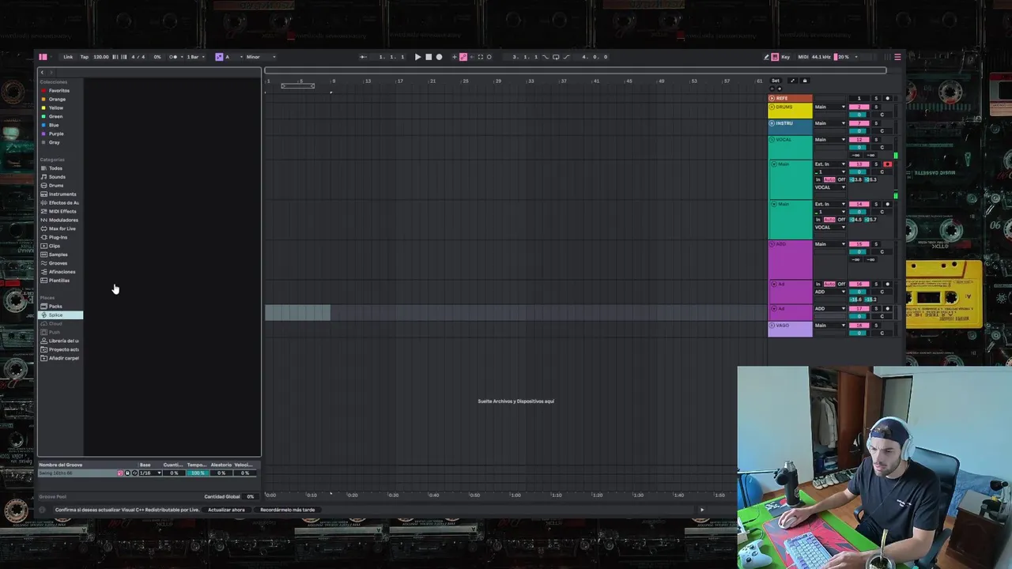Open Cloud in Places
1012x569 pixels.
tap(55, 324)
